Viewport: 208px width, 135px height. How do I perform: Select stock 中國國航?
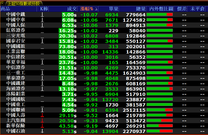pyautogui.click(x=16, y=99)
